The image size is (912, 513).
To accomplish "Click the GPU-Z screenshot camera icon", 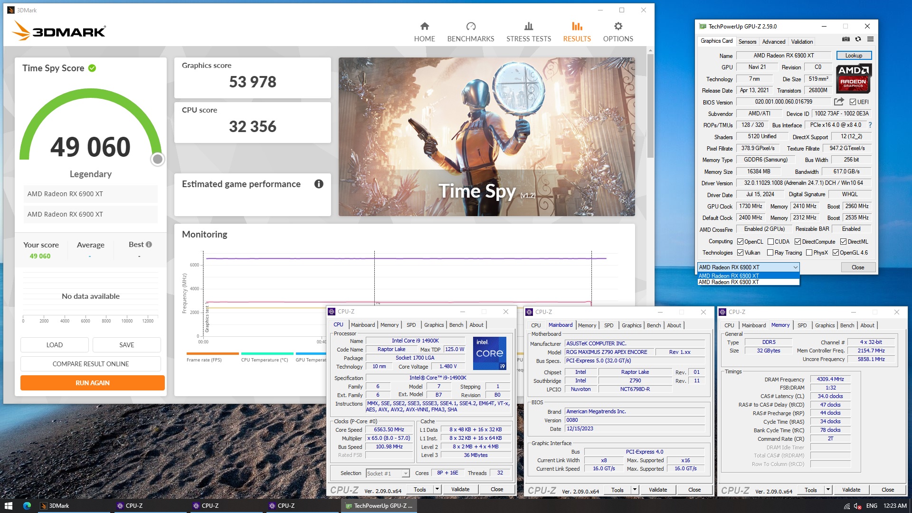I will click(846, 39).
